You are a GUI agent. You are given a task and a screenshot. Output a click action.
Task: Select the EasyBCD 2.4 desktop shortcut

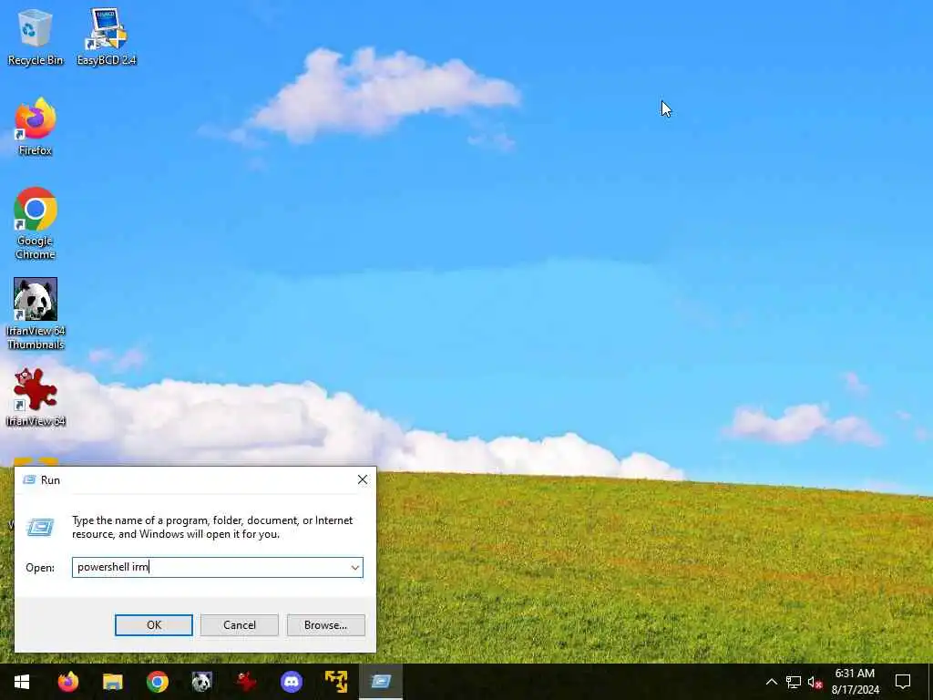107,36
